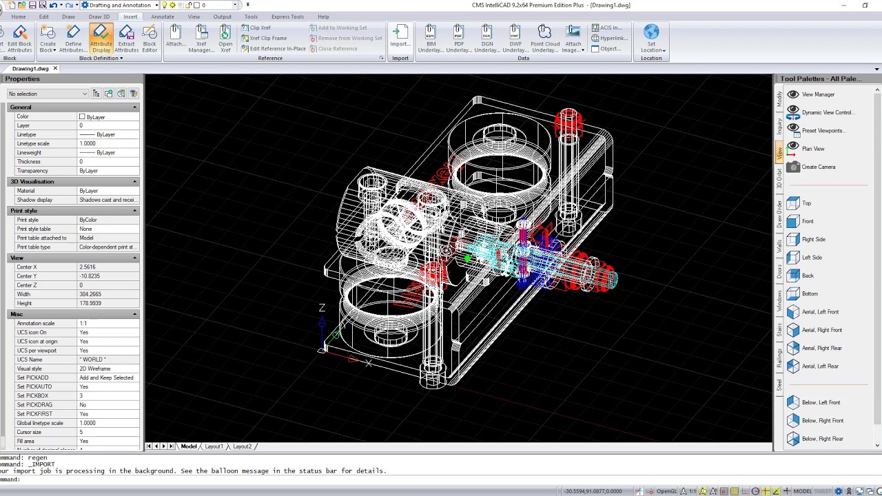Click Point Cloud Underlay icon
This screenshot has height=496, width=882.
544,38
